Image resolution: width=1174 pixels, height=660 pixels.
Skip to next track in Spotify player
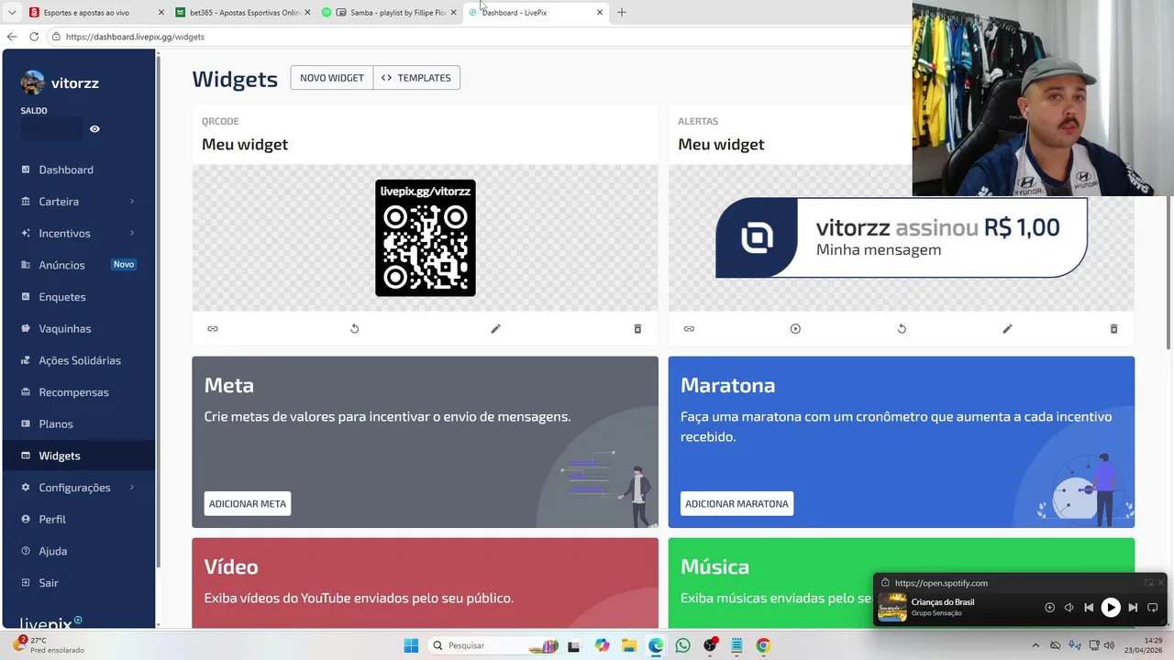1133,607
